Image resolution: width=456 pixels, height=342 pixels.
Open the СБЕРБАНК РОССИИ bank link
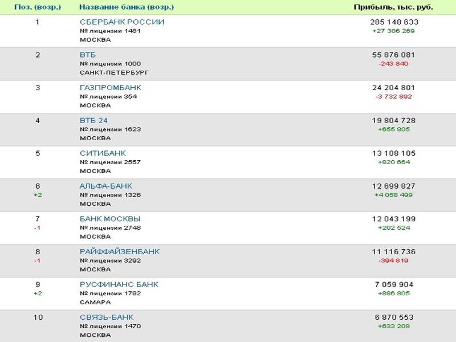(122, 22)
